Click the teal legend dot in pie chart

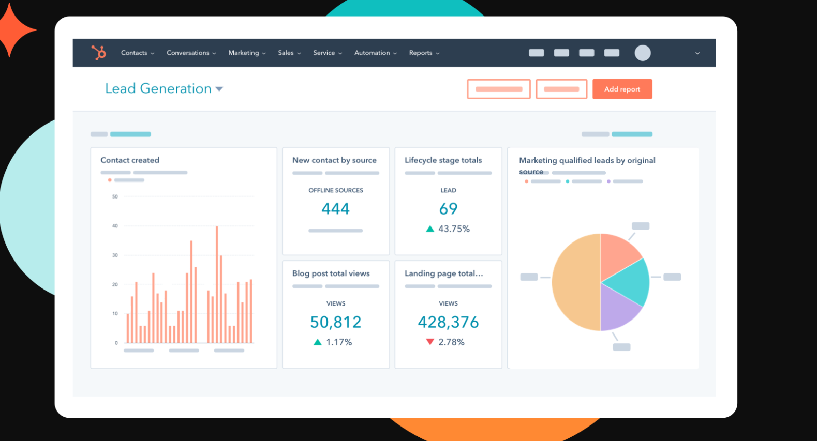[568, 181]
